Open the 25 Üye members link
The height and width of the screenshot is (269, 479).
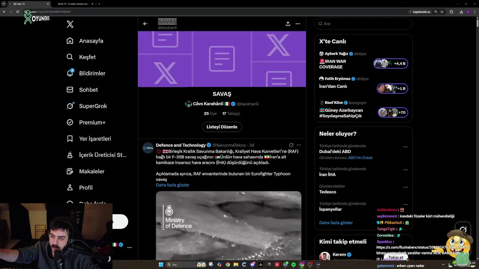210,113
